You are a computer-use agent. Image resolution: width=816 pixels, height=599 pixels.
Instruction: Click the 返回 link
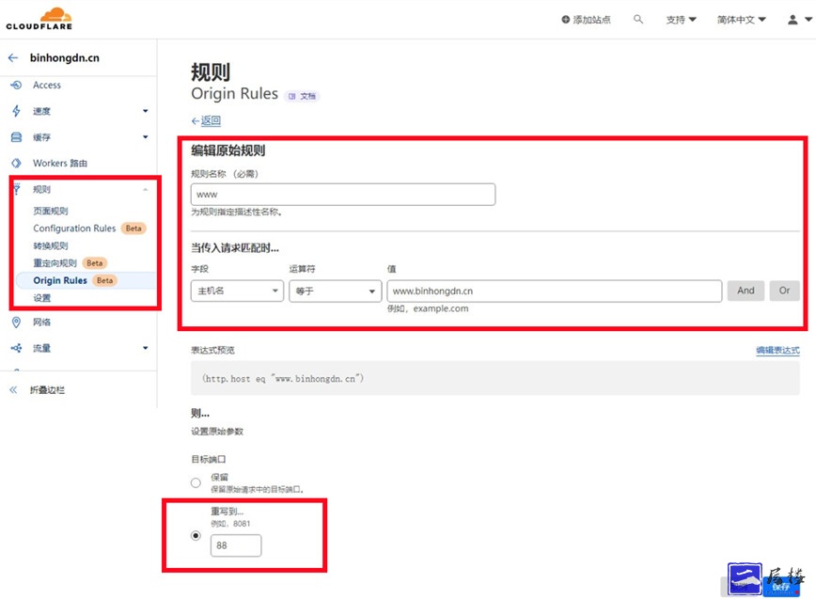pos(211,120)
